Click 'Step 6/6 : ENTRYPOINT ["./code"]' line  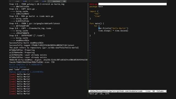coord(27,35)
